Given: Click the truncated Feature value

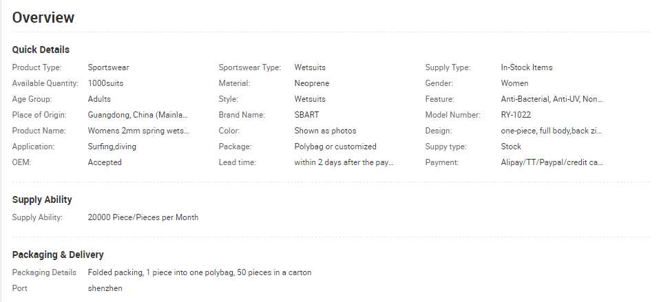Looking at the screenshot, I should click(552, 99).
